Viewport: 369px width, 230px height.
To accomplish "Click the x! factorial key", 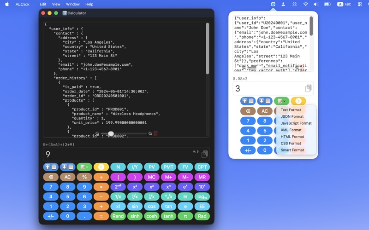I will [x=118, y=206].
